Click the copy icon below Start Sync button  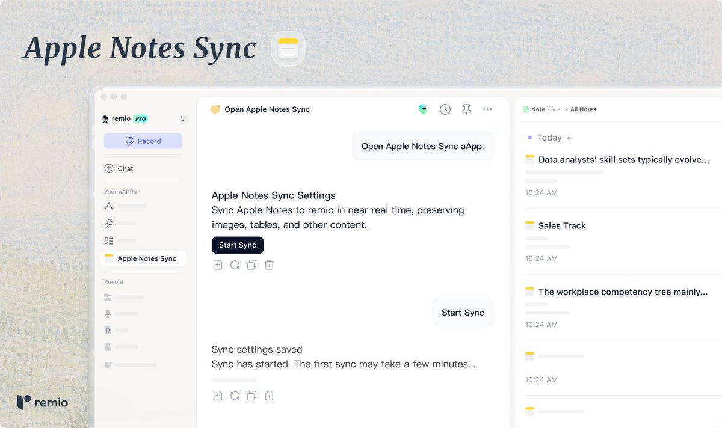point(252,265)
